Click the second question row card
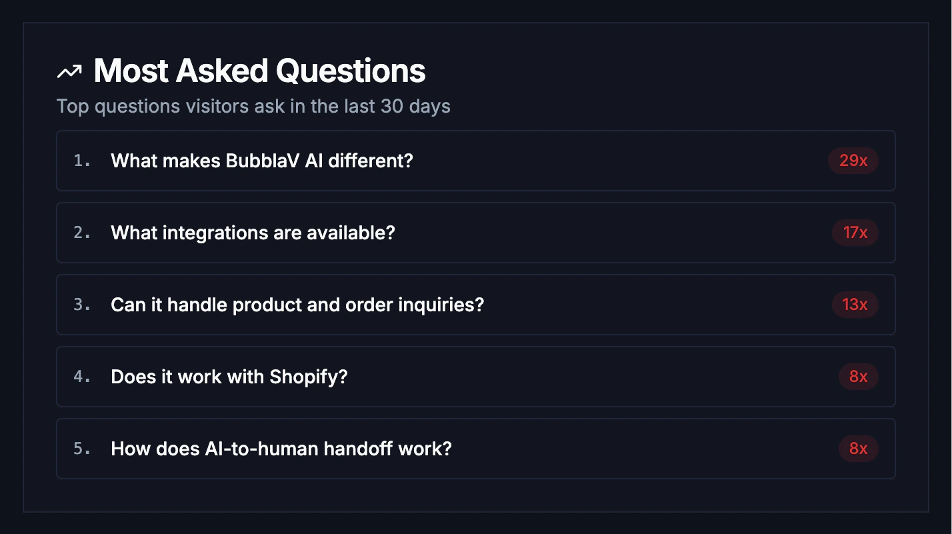 pyautogui.click(x=476, y=233)
